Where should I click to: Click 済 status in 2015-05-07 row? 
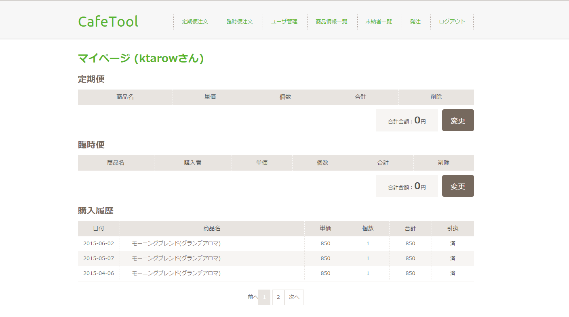(x=453, y=259)
